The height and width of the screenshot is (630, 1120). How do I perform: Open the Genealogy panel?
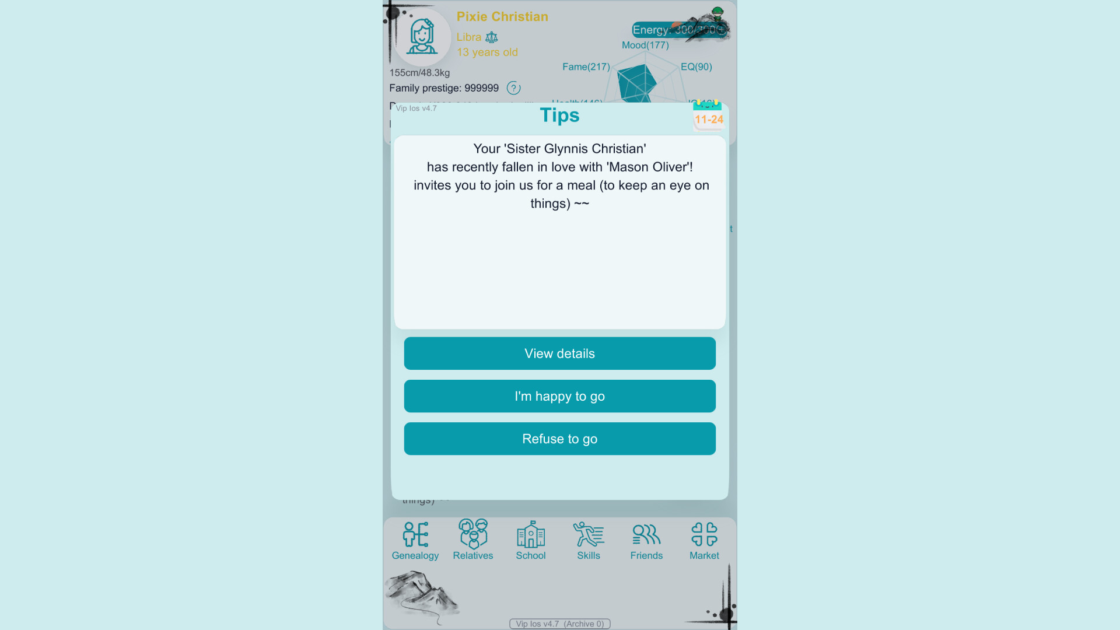(415, 538)
